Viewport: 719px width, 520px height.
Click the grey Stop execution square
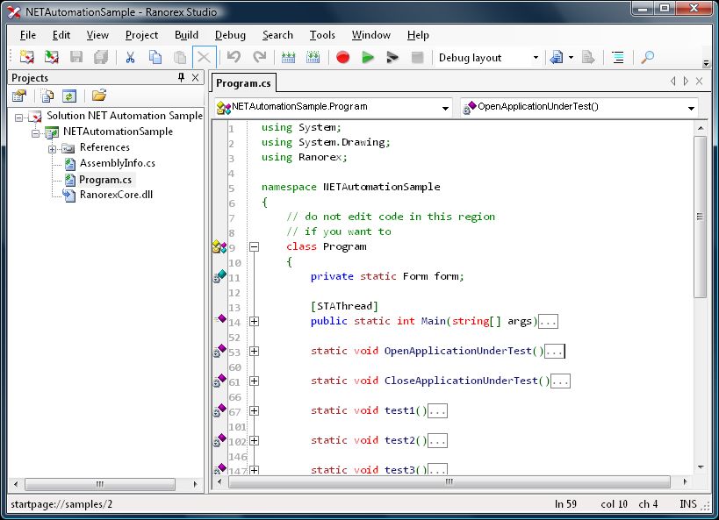[x=417, y=57]
